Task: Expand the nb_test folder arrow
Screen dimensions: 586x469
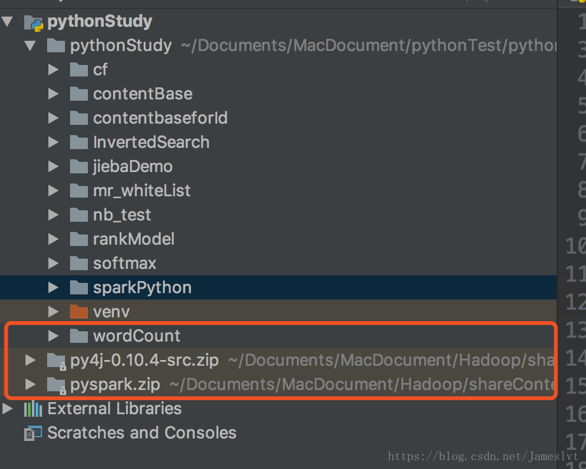Action: pos(54,215)
